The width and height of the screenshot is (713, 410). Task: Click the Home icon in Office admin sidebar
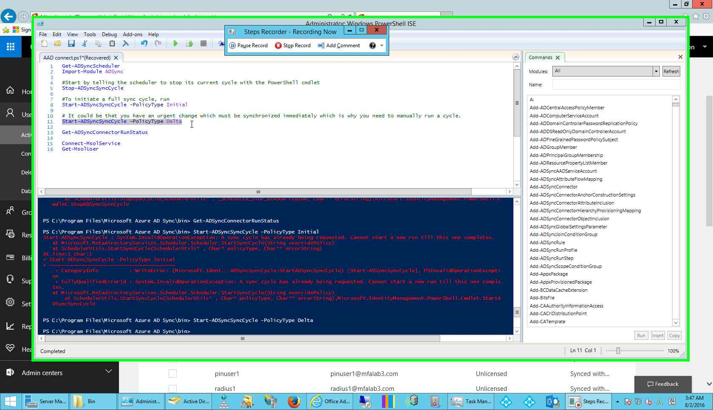pos(10,91)
